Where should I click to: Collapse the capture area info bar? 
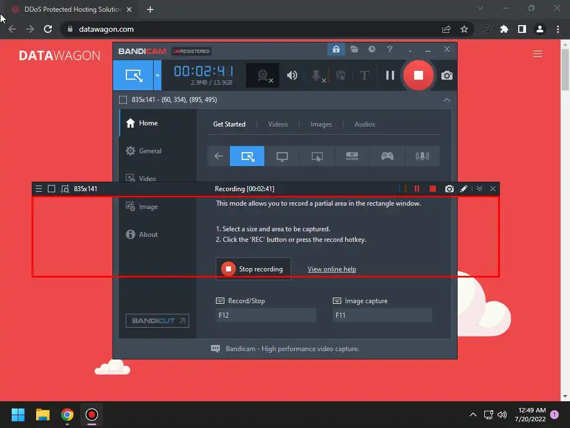(447, 100)
